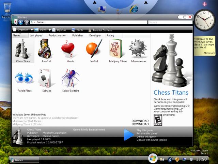Click the Chess Titans thumbnail in details bar
The image size is (218, 164).
(x=18, y=136)
